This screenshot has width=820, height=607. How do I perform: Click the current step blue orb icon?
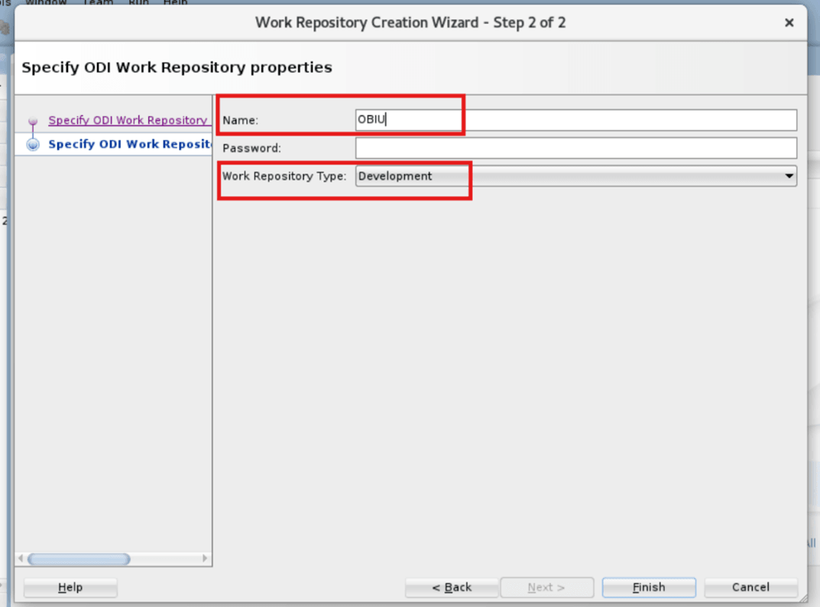pyautogui.click(x=33, y=144)
